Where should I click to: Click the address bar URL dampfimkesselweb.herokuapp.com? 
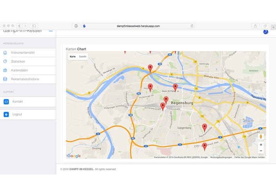click(x=138, y=26)
